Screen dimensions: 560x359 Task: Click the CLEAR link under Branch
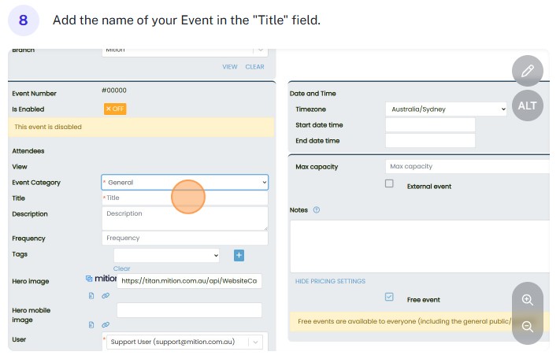pos(254,67)
